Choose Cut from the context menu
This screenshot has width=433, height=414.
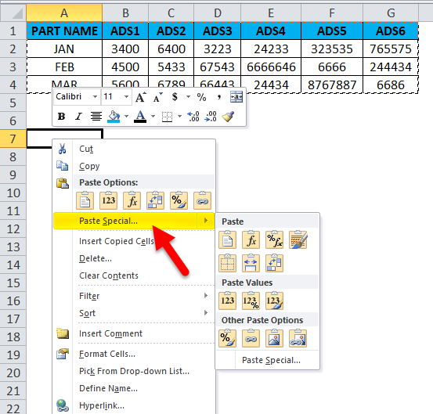click(134, 149)
